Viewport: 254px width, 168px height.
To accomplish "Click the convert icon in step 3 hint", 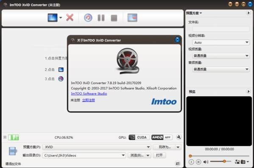I will coord(61,79).
